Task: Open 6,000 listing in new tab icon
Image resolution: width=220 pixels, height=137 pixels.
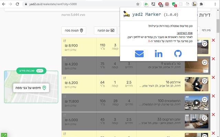Action: 65,115
